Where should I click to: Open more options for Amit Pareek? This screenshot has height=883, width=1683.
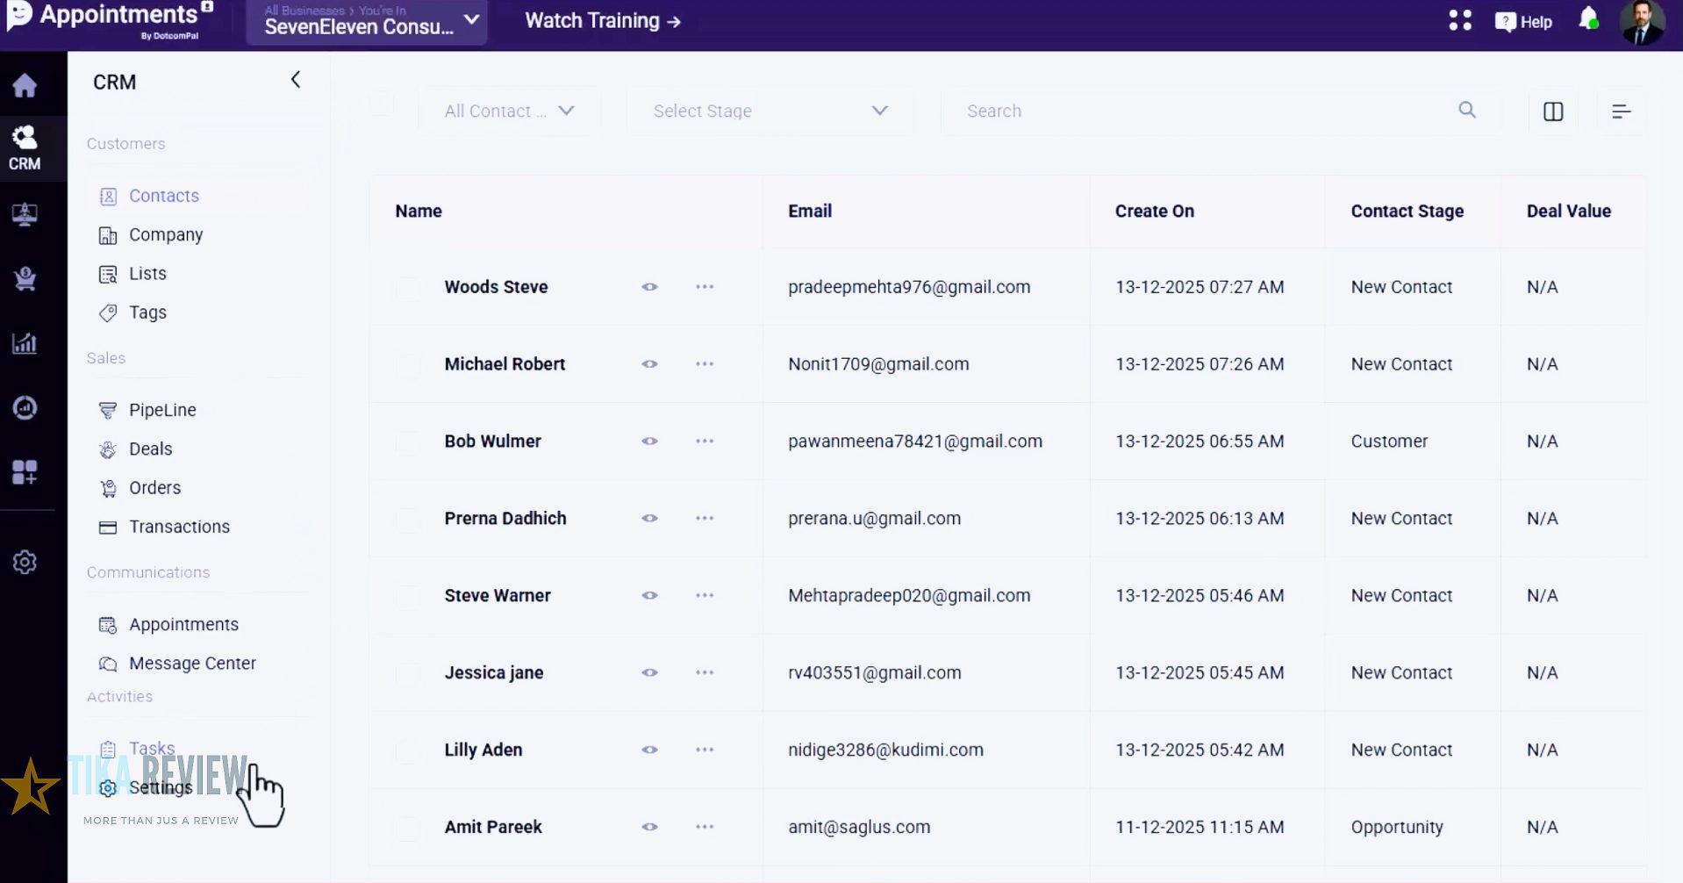pyautogui.click(x=705, y=827)
